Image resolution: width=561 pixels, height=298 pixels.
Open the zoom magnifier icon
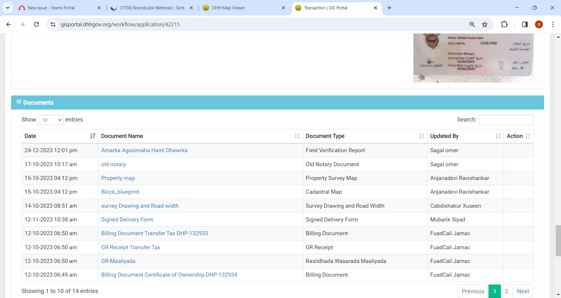tap(472, 24)
